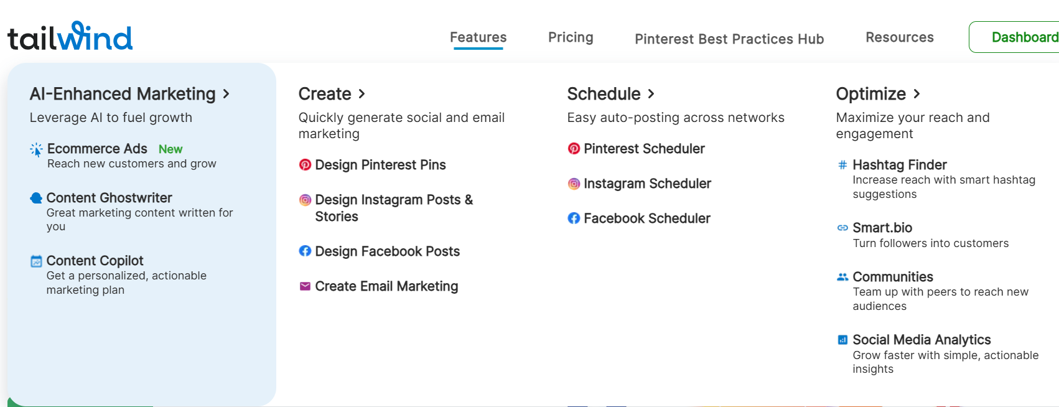The height and width of the screenshot is (407, 1059).
Task: Click the Content Copilot calendar icon
Action: click(37, 261)
